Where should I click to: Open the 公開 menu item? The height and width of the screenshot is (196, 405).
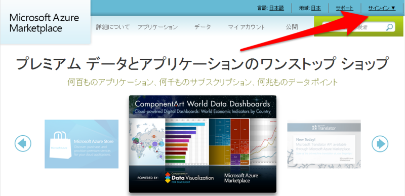[x=292, y=27]
